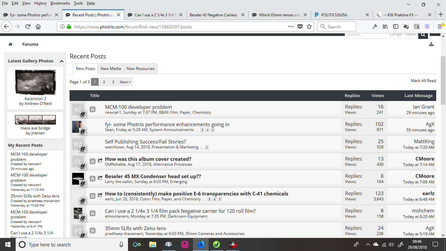Click the forum home icon
The width and height of the screenshot is (446, 251).
point(10,44)
